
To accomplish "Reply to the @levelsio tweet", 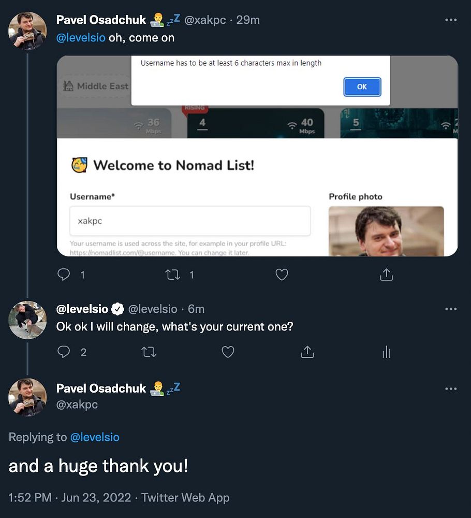I will [x=64, y=352].
